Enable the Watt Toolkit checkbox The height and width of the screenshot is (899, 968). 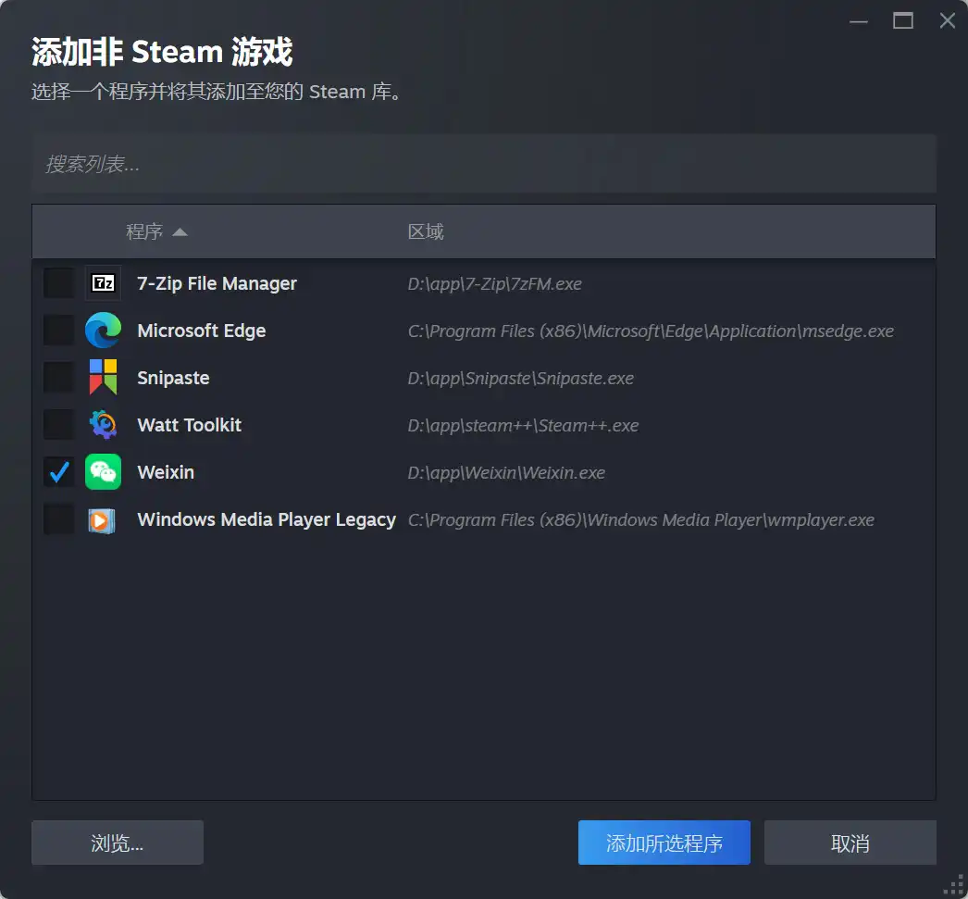point(58,425)
